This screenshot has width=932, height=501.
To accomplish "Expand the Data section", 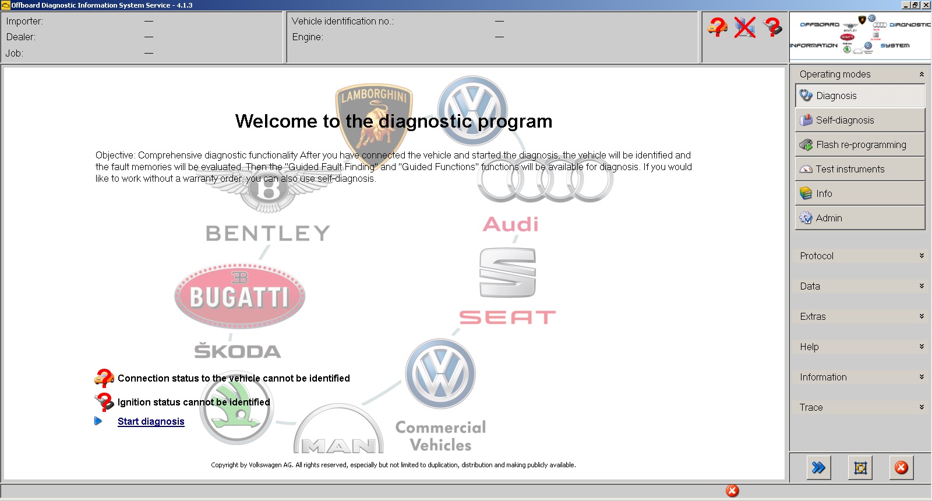I will [x=922, y=286].
